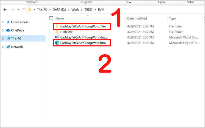
Task: Sort by Date modified column
Action: click(x=137, y=18)
